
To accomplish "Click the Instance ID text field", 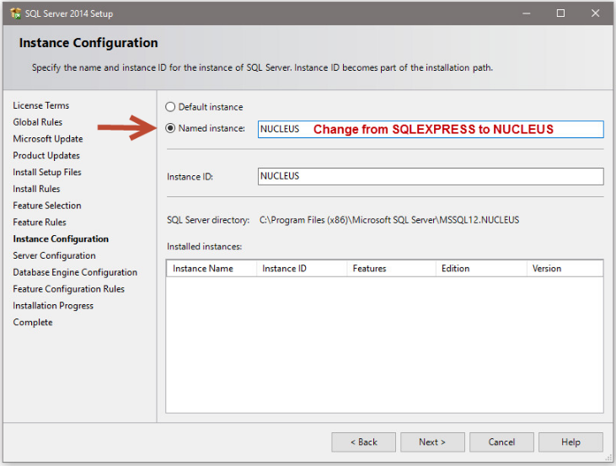I will 430,176.
